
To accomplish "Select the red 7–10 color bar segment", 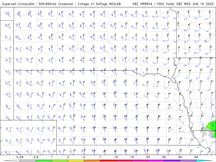I will (108, 161).
